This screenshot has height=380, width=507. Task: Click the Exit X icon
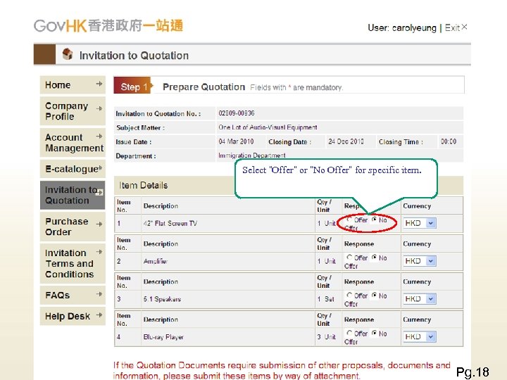click(x=464, y=27)
